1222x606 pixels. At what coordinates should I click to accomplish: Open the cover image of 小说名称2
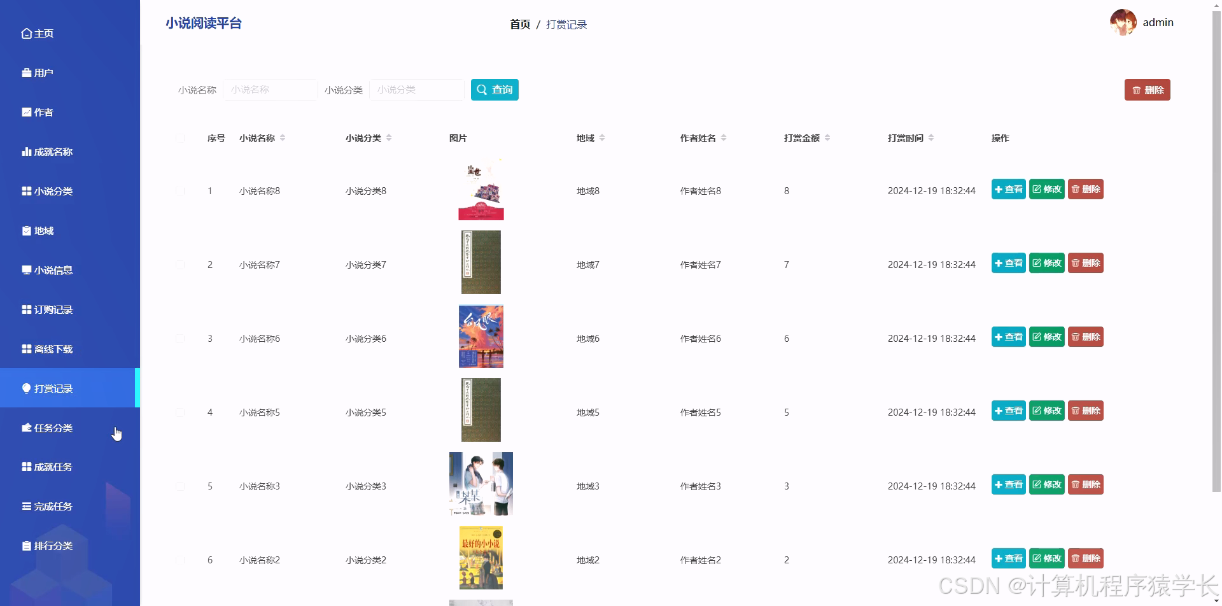[481, 558]
